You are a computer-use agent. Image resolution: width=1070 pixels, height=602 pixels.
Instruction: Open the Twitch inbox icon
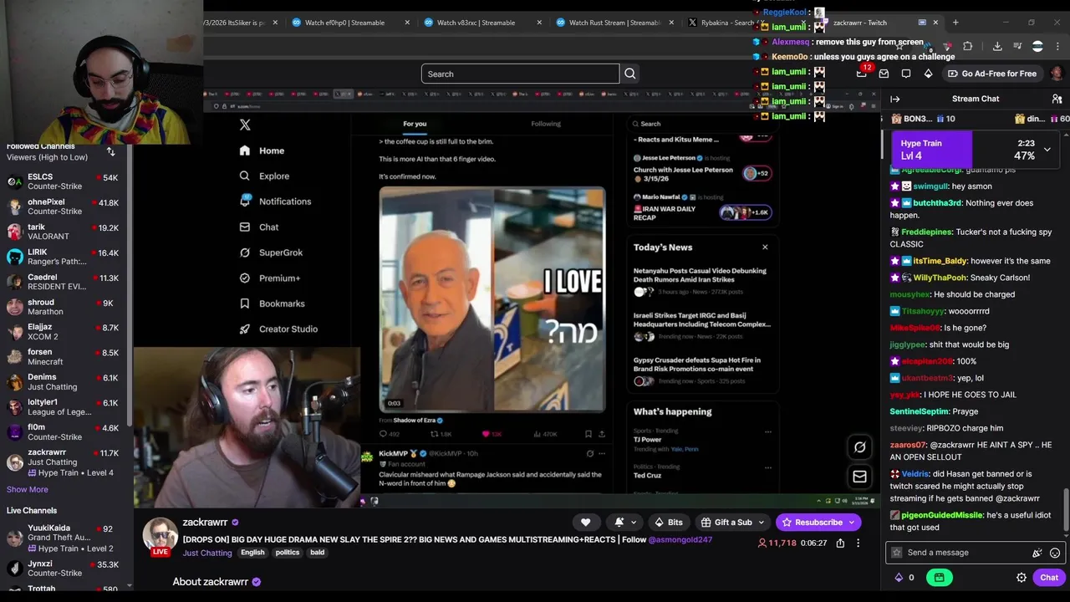coord(884,74)
